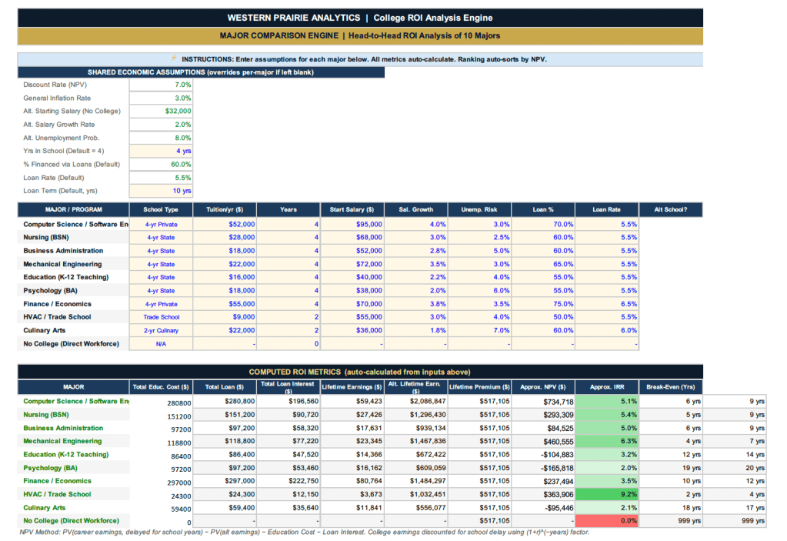Select the Discount Rate (NPV) value cell

[x=161, y=85]
